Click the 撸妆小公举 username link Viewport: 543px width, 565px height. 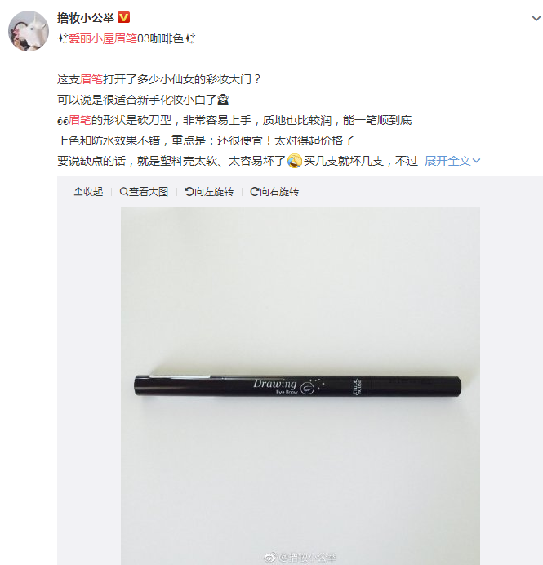(86, 18)
